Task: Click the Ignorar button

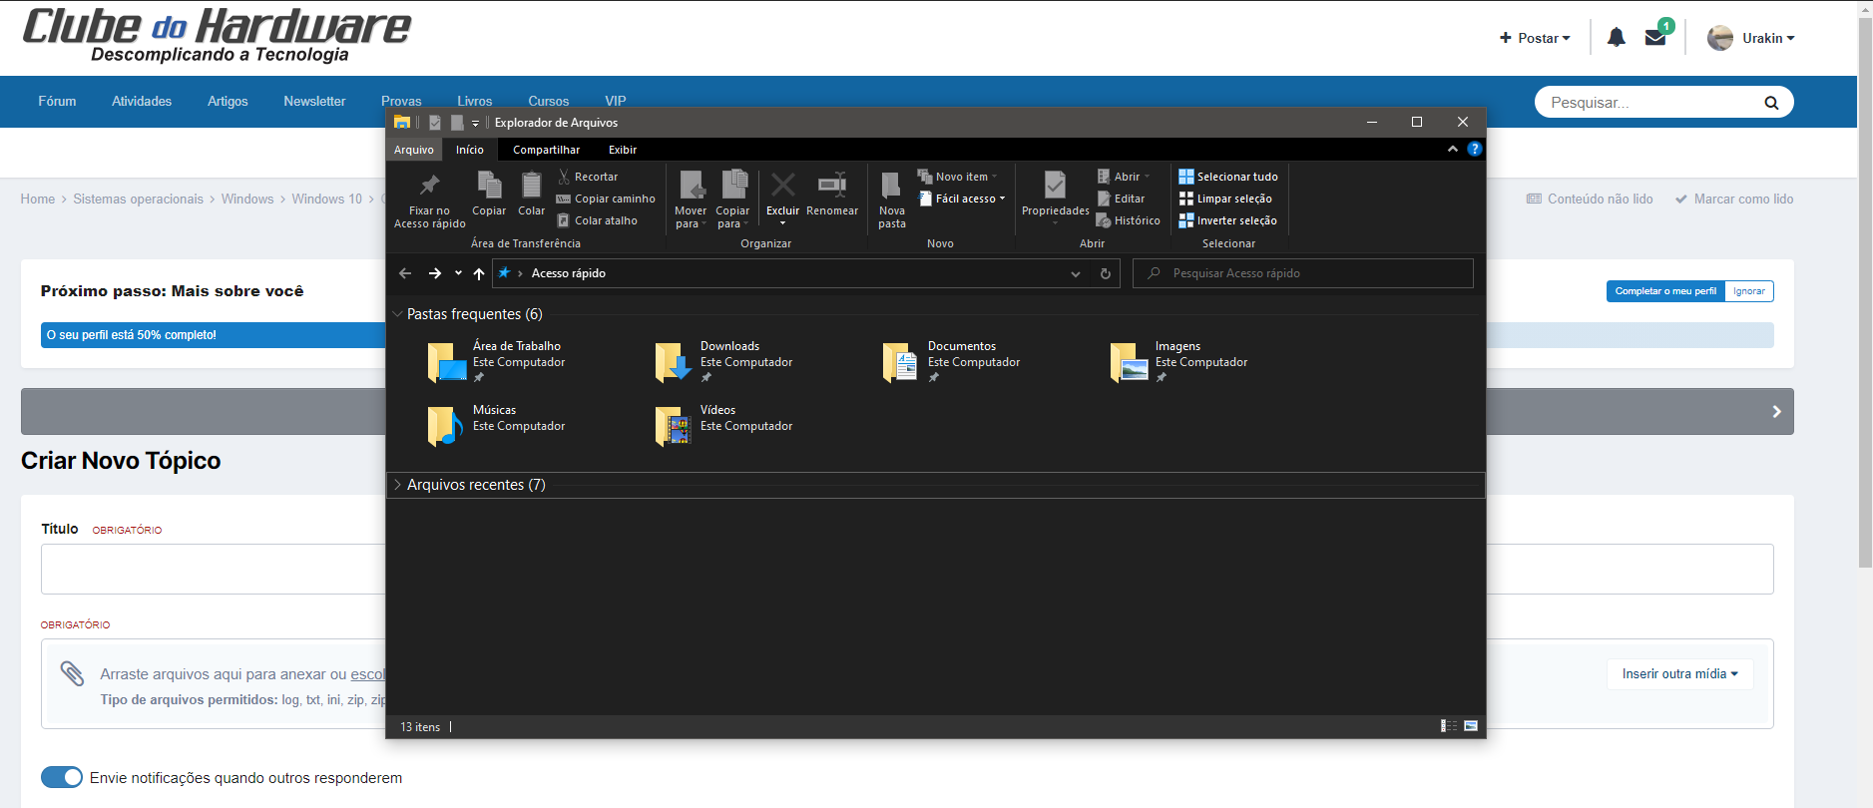Action: coord(1749,291)
